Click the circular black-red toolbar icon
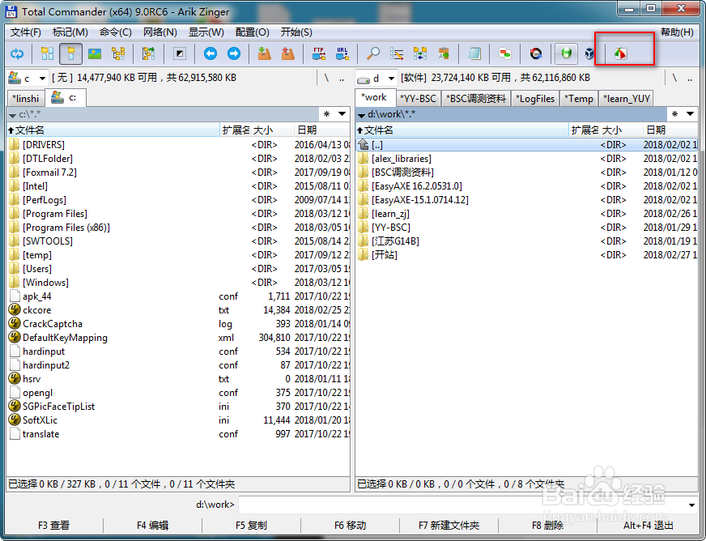 tap(536, 54)
